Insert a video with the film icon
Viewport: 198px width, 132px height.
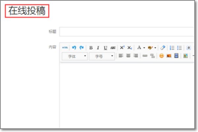pyautogui.click(x=176, y=55)
